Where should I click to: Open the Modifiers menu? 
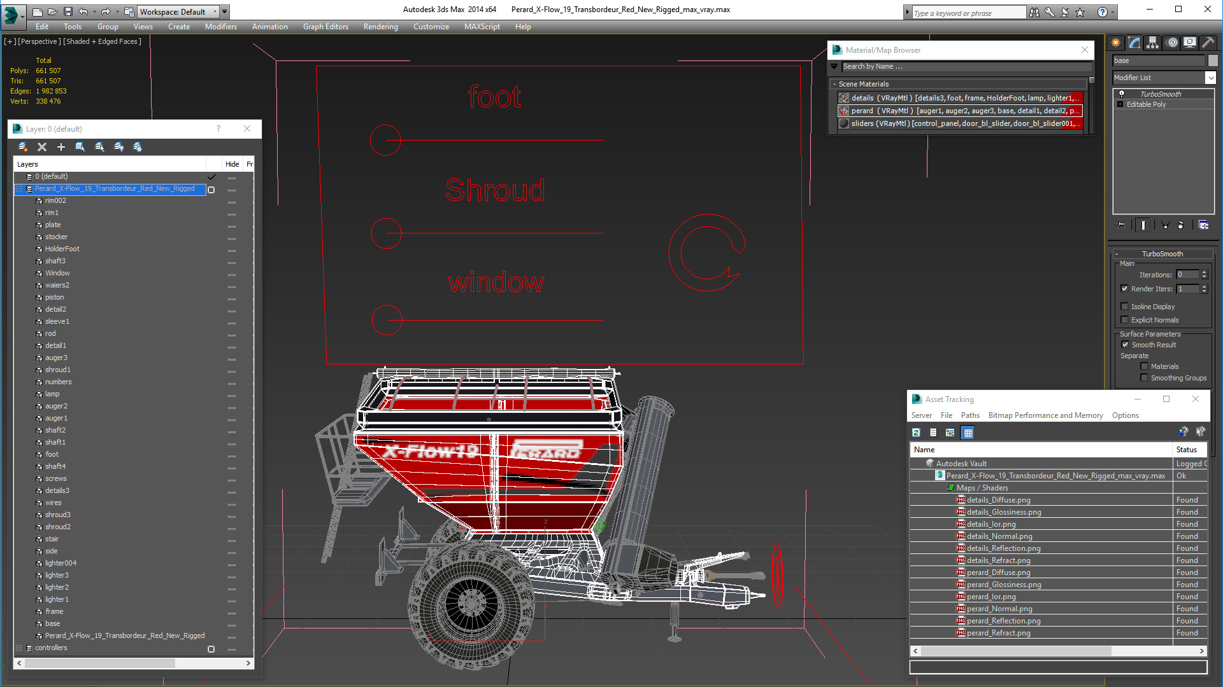[221, 27]
